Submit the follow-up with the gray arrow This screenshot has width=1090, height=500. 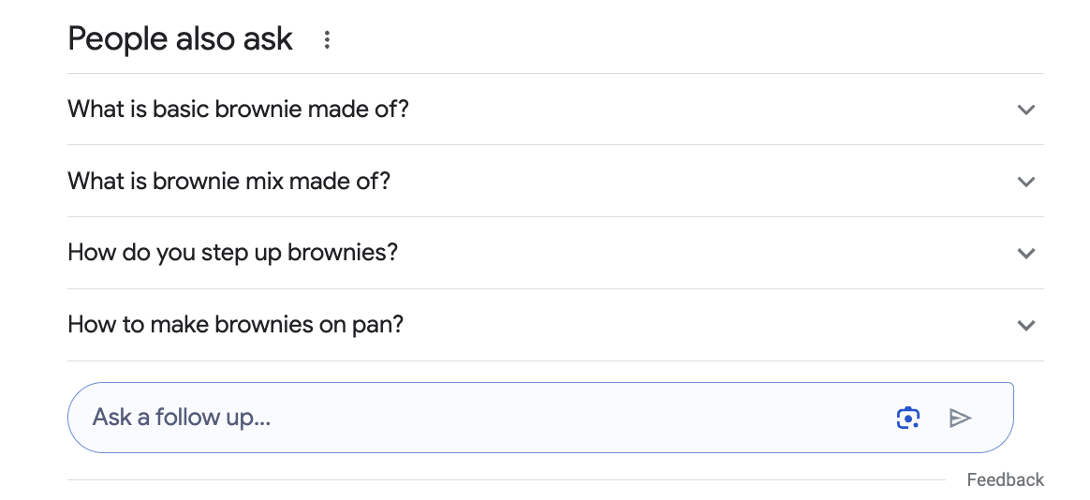pos(960,418)
